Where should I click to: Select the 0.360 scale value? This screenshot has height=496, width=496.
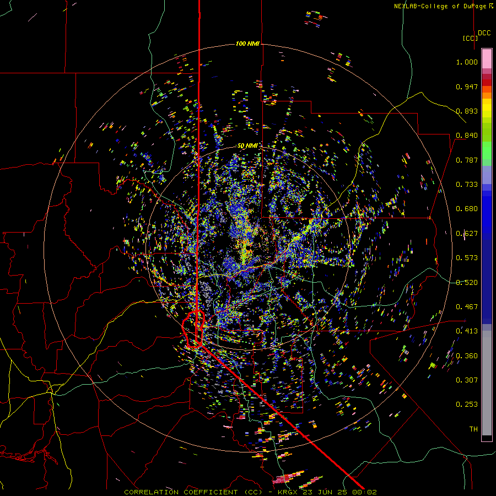467,356
